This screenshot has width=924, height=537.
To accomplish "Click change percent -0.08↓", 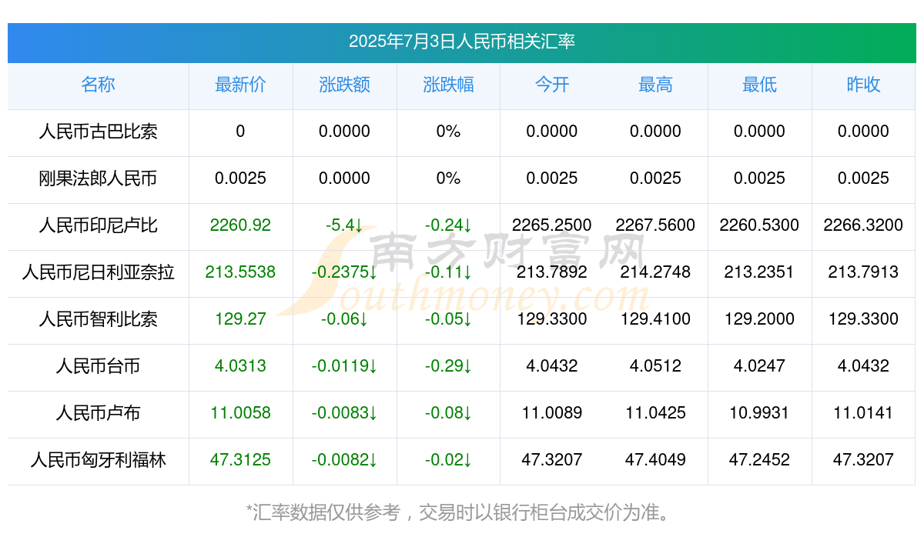I will tap(448, 413).
